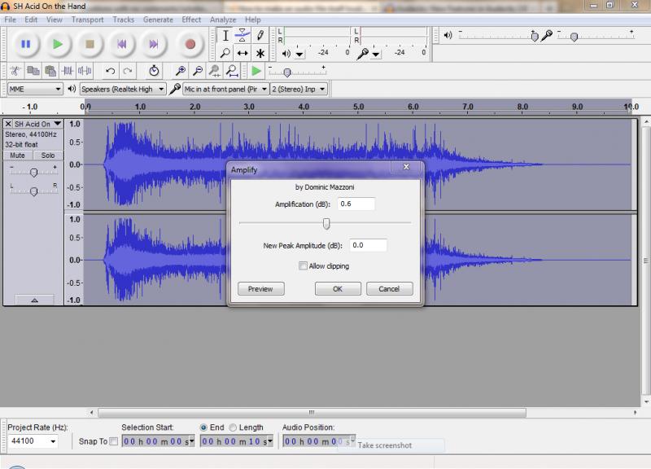The width and height of the screenshot is (651, 469).
Task: Click the Undo icon
Action: tap(111, 68)
